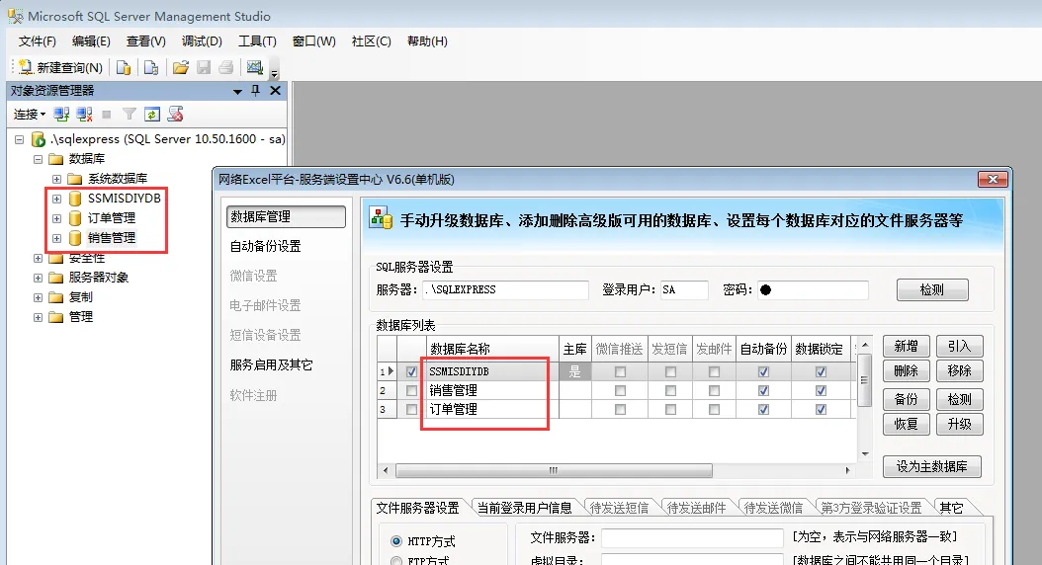Click the 检测 button next to 密码 field
Image resolution: width=1042 pixels, height=565 pixels.
[x=932, y=290]
